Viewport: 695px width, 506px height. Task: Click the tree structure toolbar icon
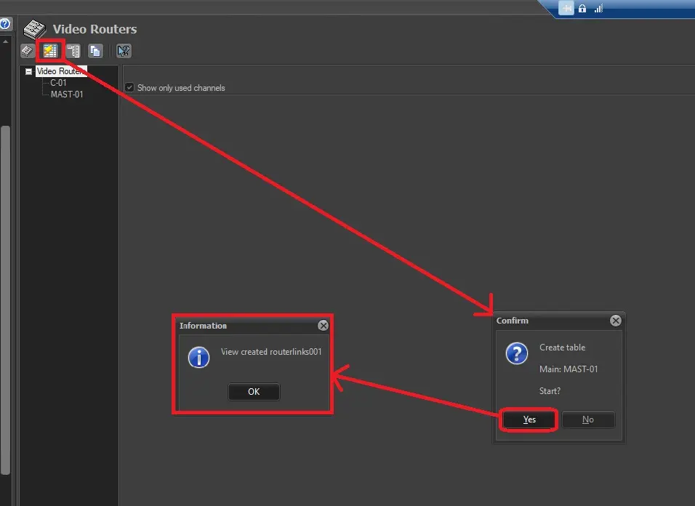[73, 51]
